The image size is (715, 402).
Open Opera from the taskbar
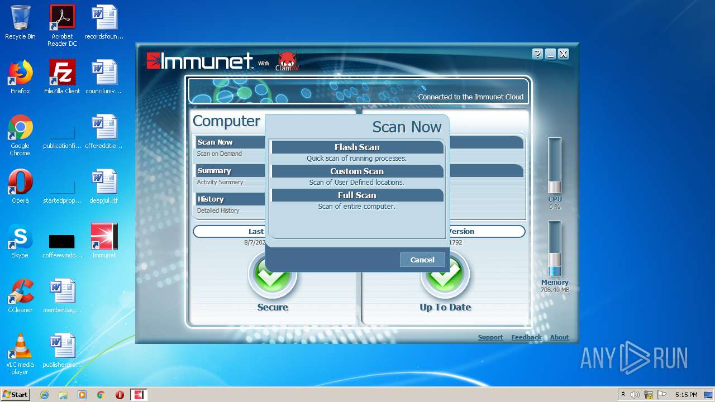coord(120,395)
